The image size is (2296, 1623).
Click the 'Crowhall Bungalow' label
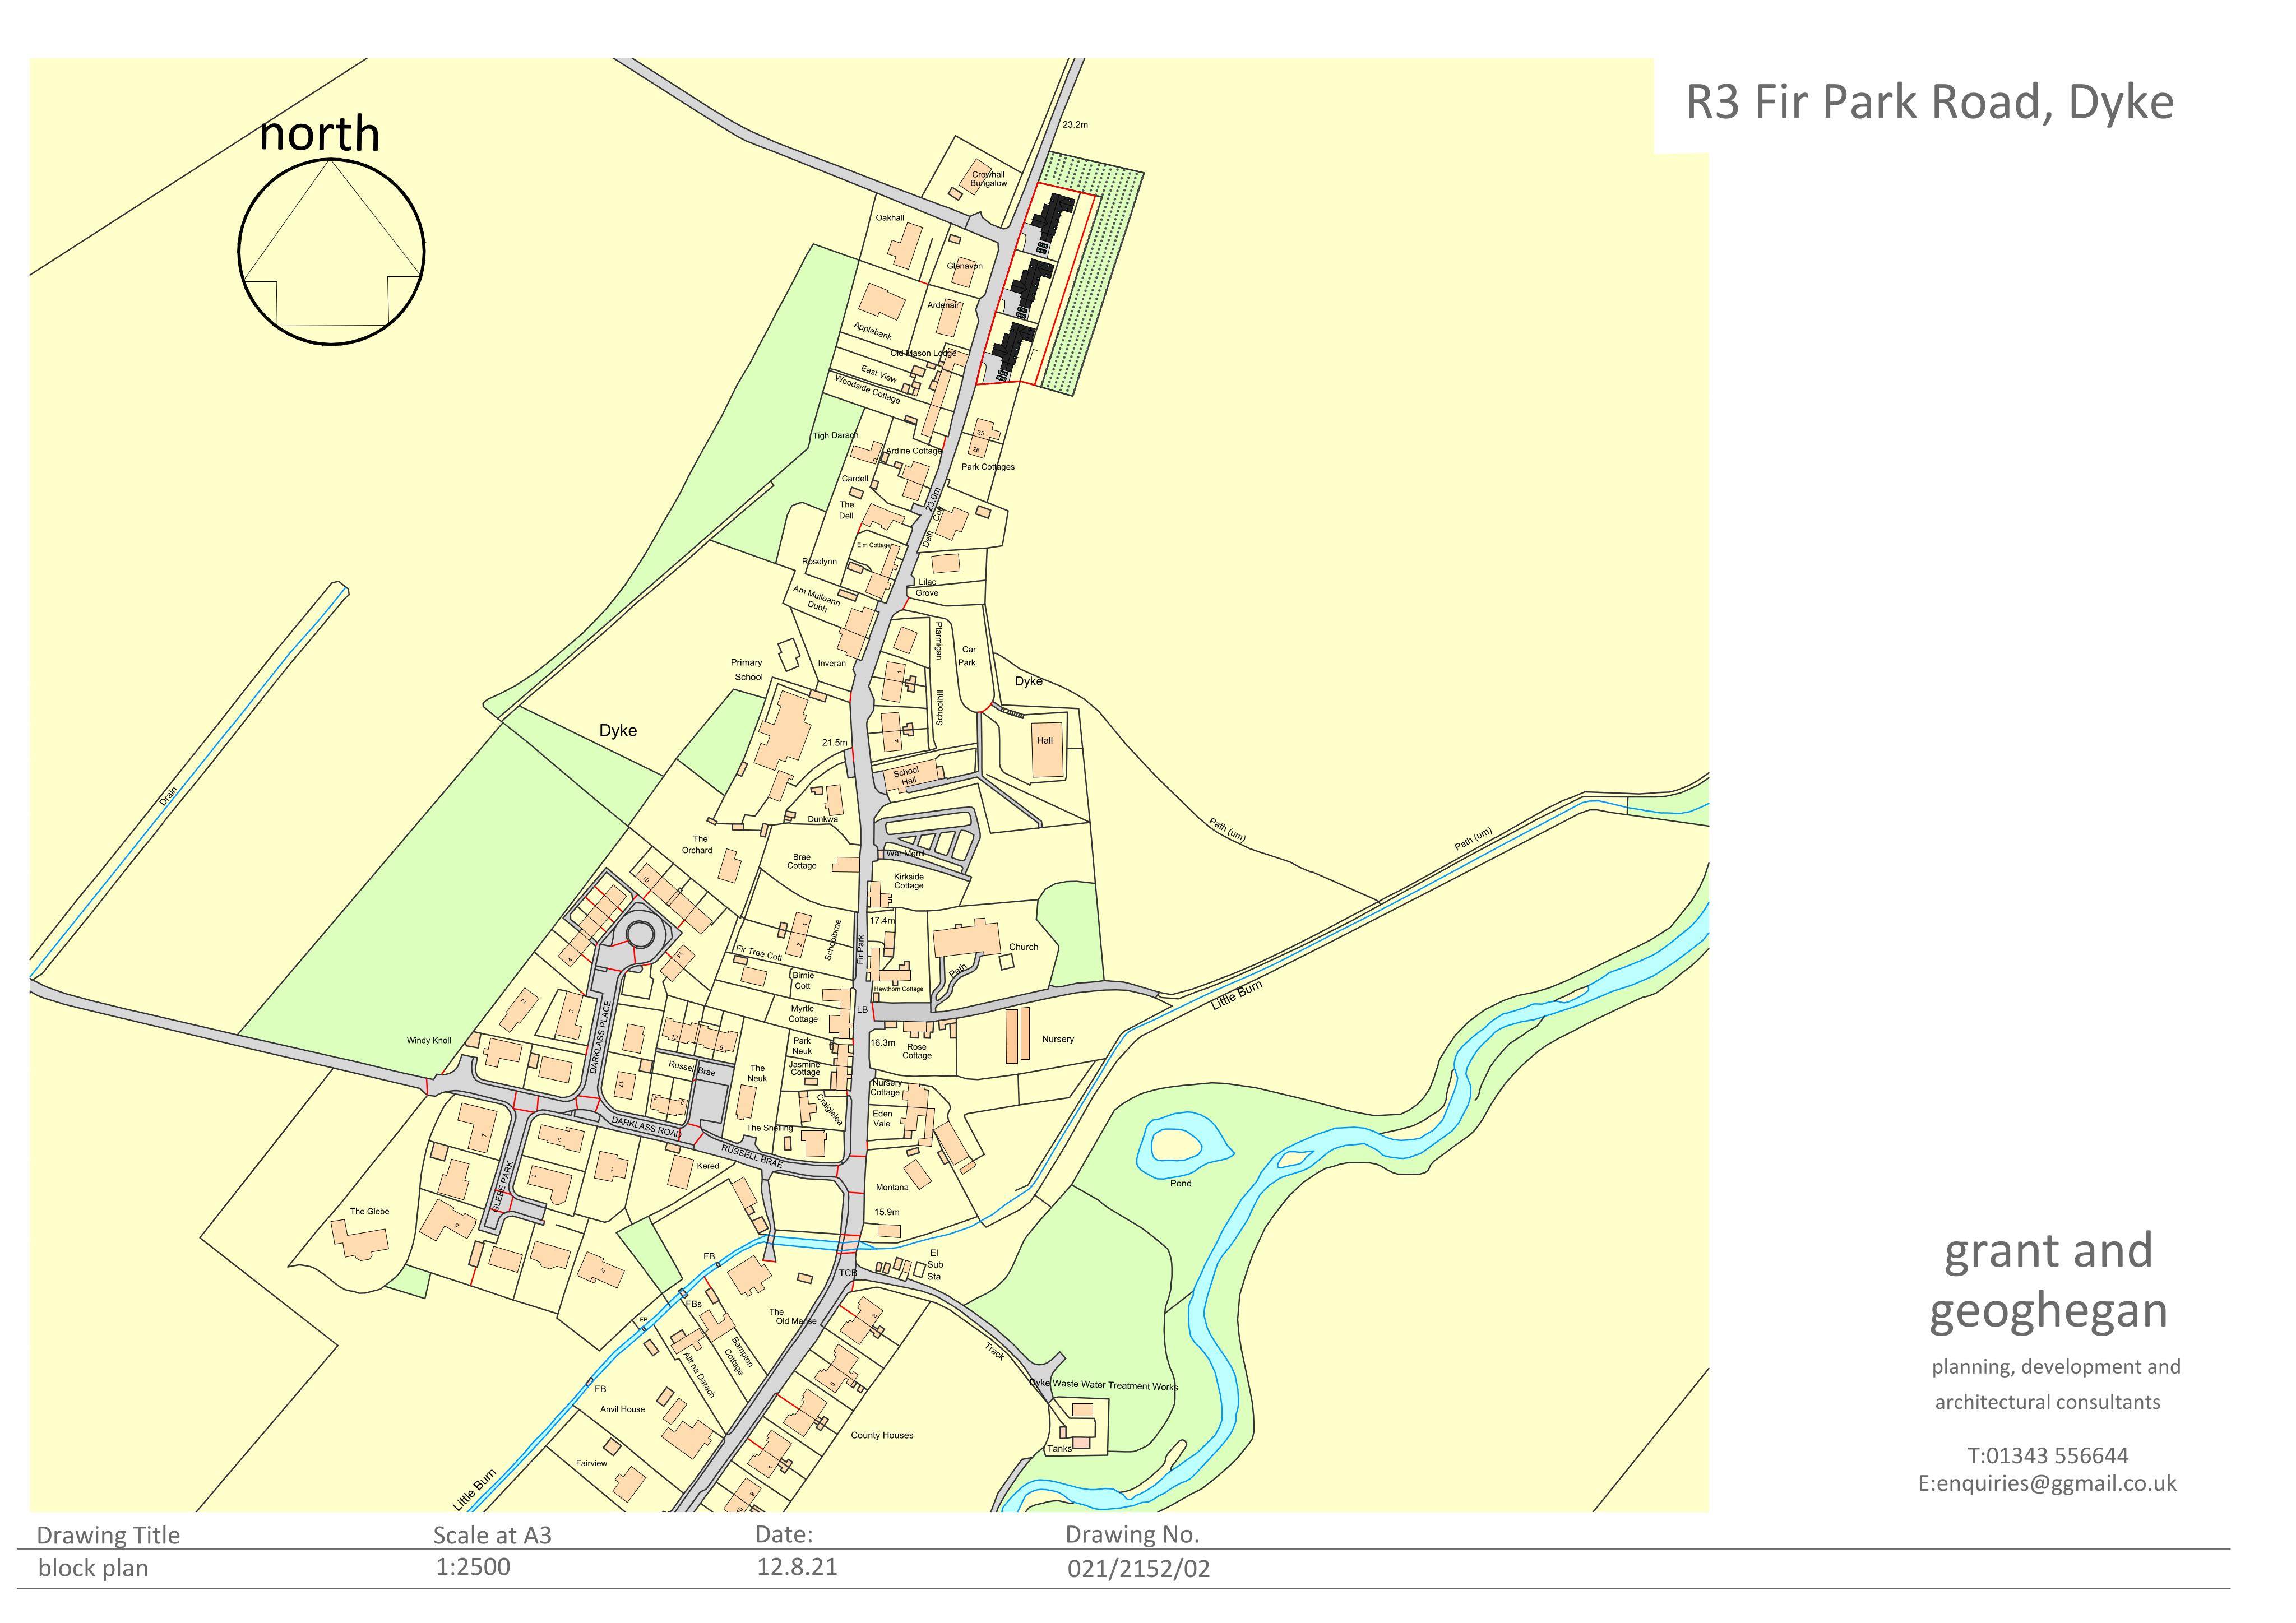click(x=988, y=179)
